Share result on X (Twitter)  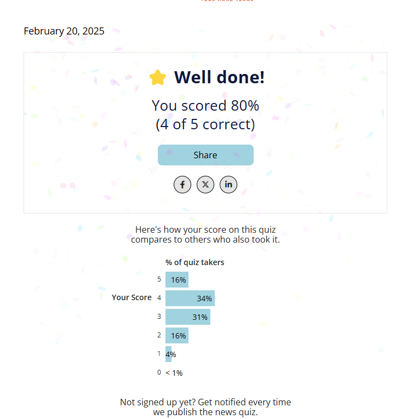(x=205, y=185)
